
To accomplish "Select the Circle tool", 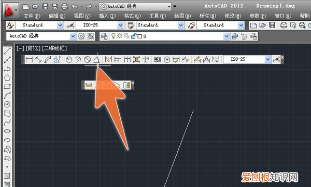I will point(7,104).
